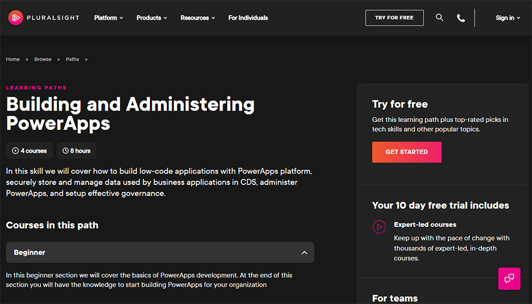Click the Building and Administering PowerApps heading
This screenshot has height=304, width=532.
click(x=130, y=114)
